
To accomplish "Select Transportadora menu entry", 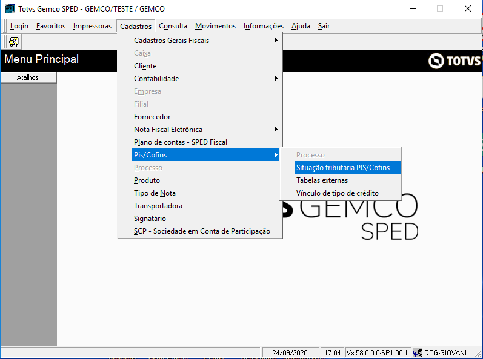I will click(205, 205).
